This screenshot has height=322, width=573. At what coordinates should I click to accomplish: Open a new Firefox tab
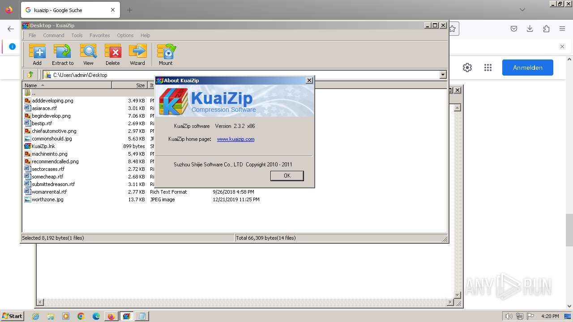[x=129, y=10]
